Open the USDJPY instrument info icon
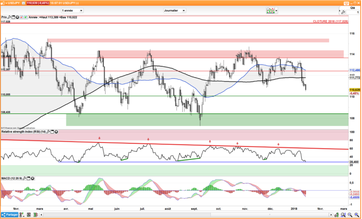 pos(23,3)
